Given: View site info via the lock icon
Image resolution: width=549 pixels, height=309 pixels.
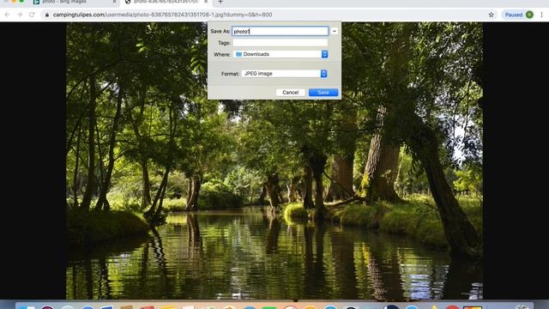Looking at the screenshot, I should [x=47, y=15].
